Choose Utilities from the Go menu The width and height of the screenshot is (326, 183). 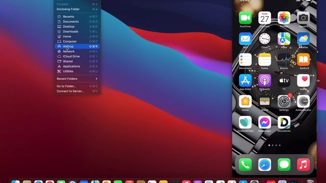[x=77, y=71]
